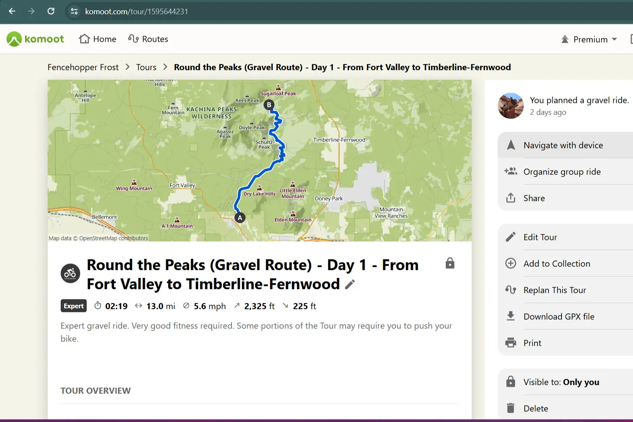Edit the tour title via pencil icon
633x422 pixels.
click(x=350, y=284)
